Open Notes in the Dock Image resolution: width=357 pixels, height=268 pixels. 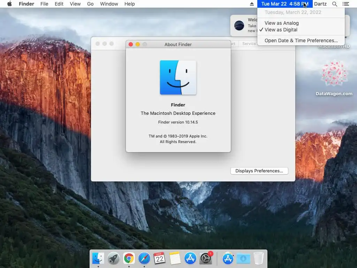click(x=175, y=258)
